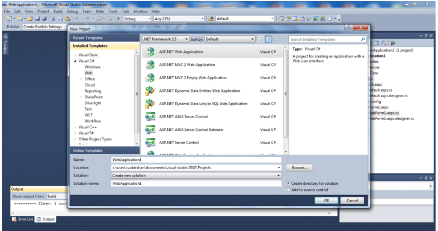Open the Sort by Default dropdown
438x231 pixels.
tap(230, 39)
